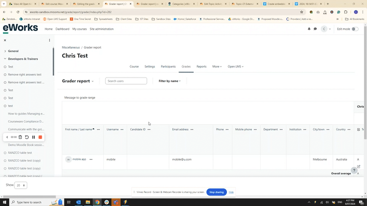
Task: Open actions menu for Country column
Action: pos(349,130)
